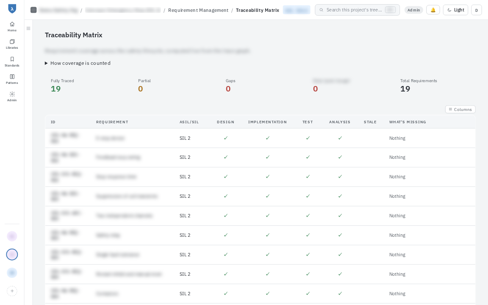The image size is (488, 305).
Task: Switch theme using the Light button
Action: point(455,10)
